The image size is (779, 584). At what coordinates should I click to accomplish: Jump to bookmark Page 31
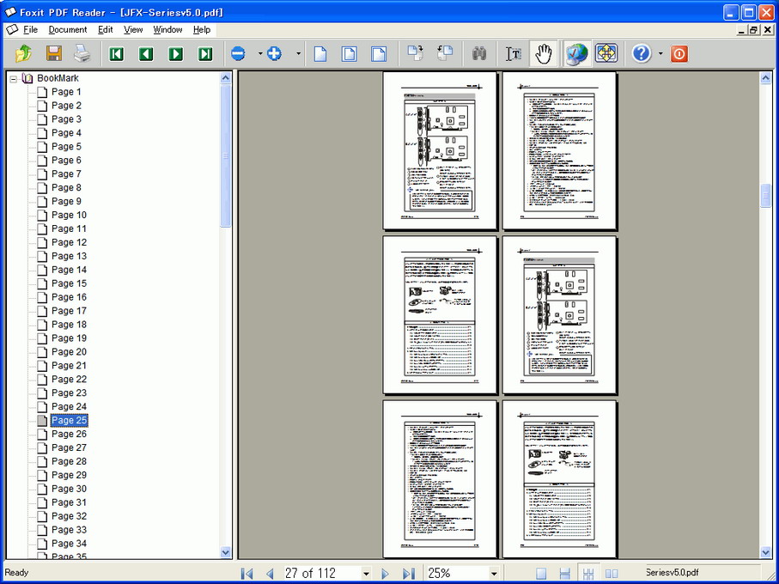[x=69, y=502]
